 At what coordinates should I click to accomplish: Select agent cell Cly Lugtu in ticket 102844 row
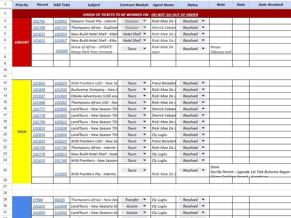tap(163, 135)
